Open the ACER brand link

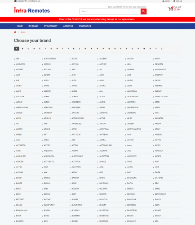point(157,58)
